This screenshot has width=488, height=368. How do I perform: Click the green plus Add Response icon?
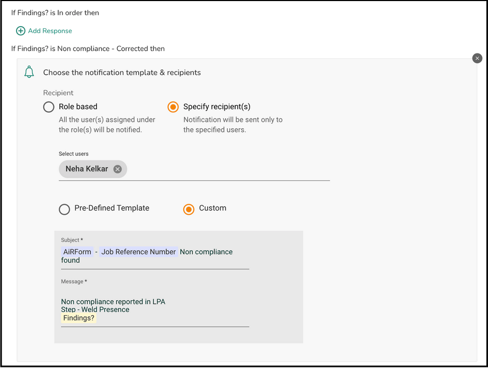[x=20, y=31]
